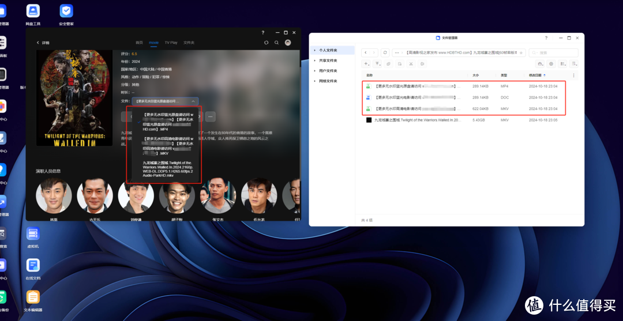
Task: Favorite current path with the star icon
Action: click(x=521, y=53)
